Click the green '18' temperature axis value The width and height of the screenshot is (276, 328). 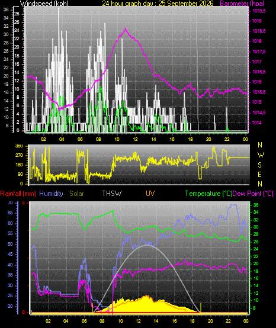[x=256, y=271]
